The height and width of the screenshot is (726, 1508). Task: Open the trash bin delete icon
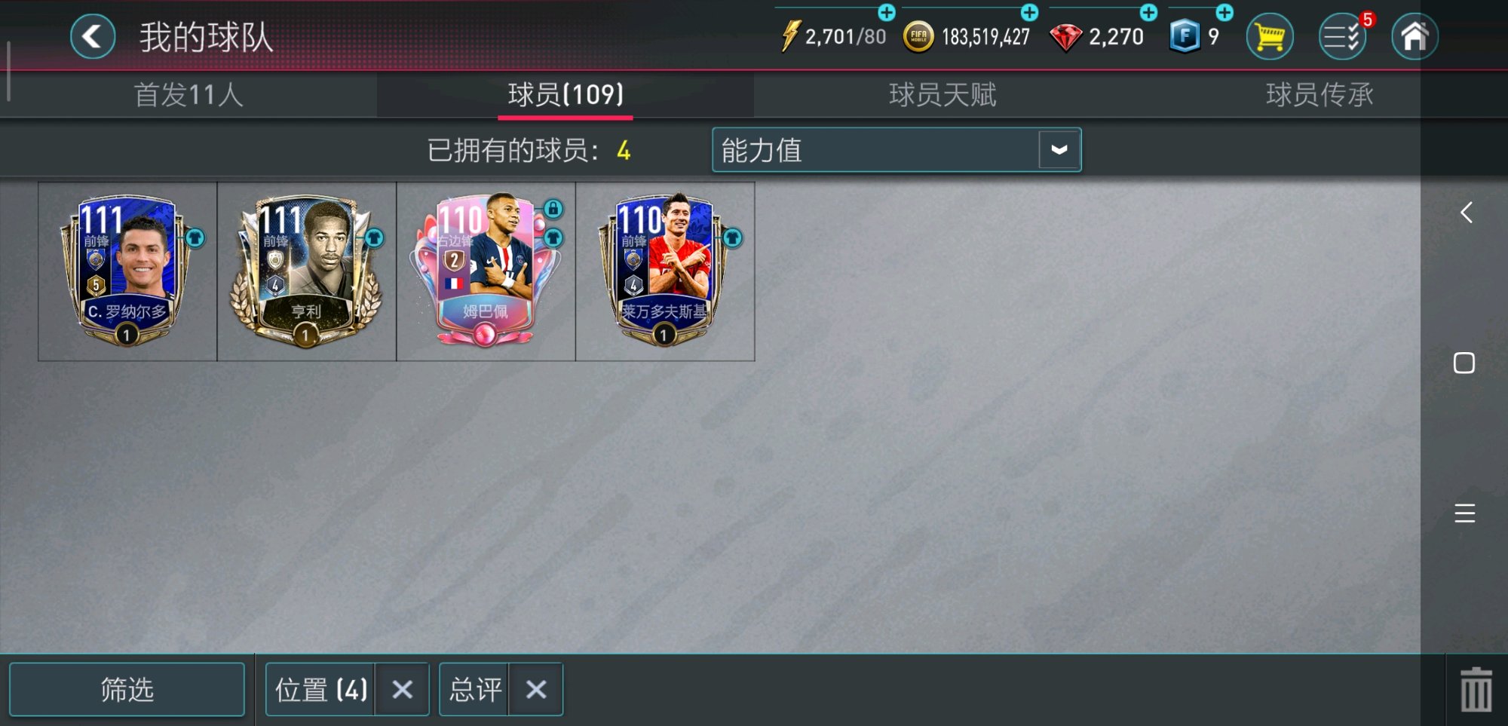(x=1476, y=689)
